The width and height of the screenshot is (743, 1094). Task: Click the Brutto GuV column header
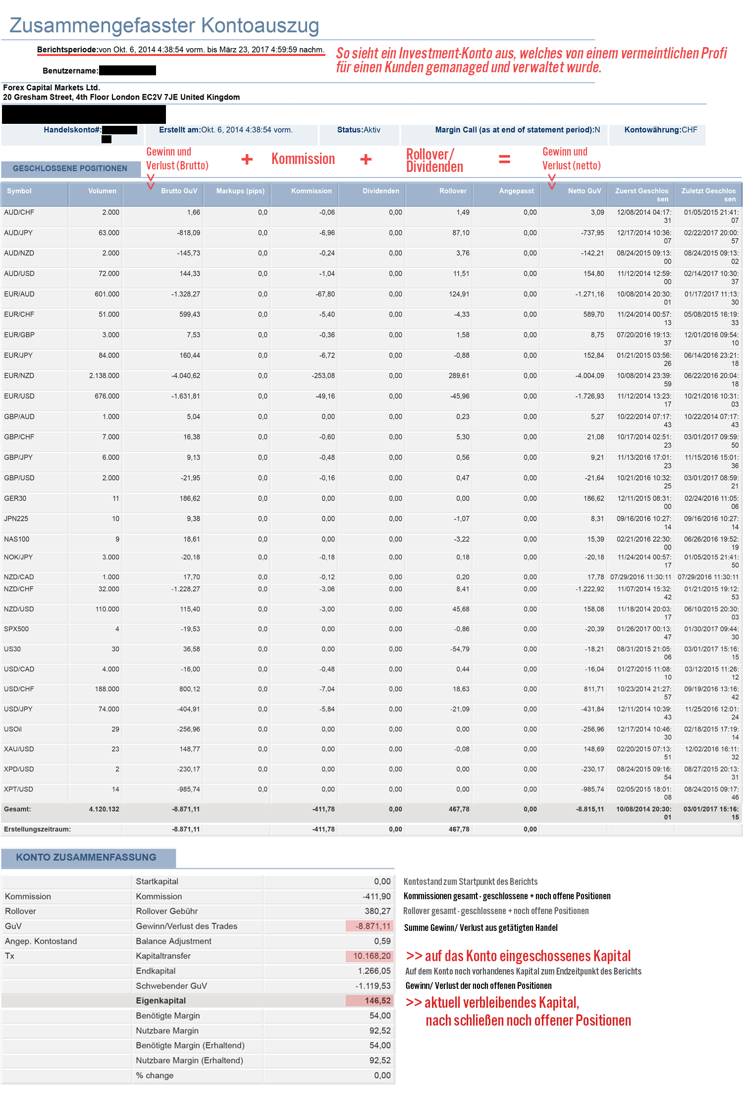pyautogui.click(x=162, y=194)
